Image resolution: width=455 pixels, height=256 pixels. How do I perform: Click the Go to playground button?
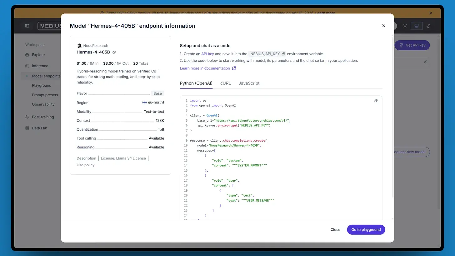[366, 230]
